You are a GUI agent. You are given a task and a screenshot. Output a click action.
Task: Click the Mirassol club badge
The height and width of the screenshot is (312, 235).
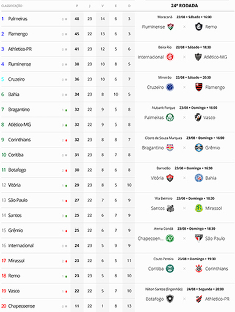[198, 208]
